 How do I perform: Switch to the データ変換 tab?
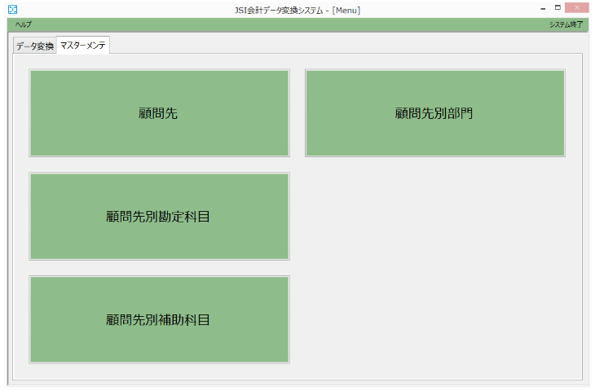point(34,46)
